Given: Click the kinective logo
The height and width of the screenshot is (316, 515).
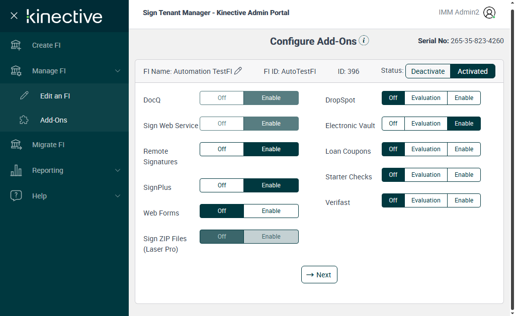Looking at the screenshot, I should coord(64,16).
